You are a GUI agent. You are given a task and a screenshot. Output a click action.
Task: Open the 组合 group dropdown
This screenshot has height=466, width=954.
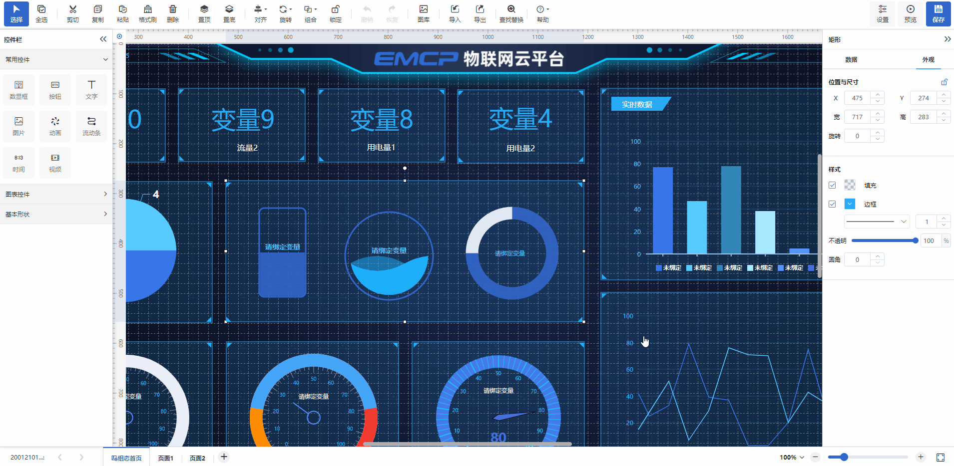click(x=311, y=13)
